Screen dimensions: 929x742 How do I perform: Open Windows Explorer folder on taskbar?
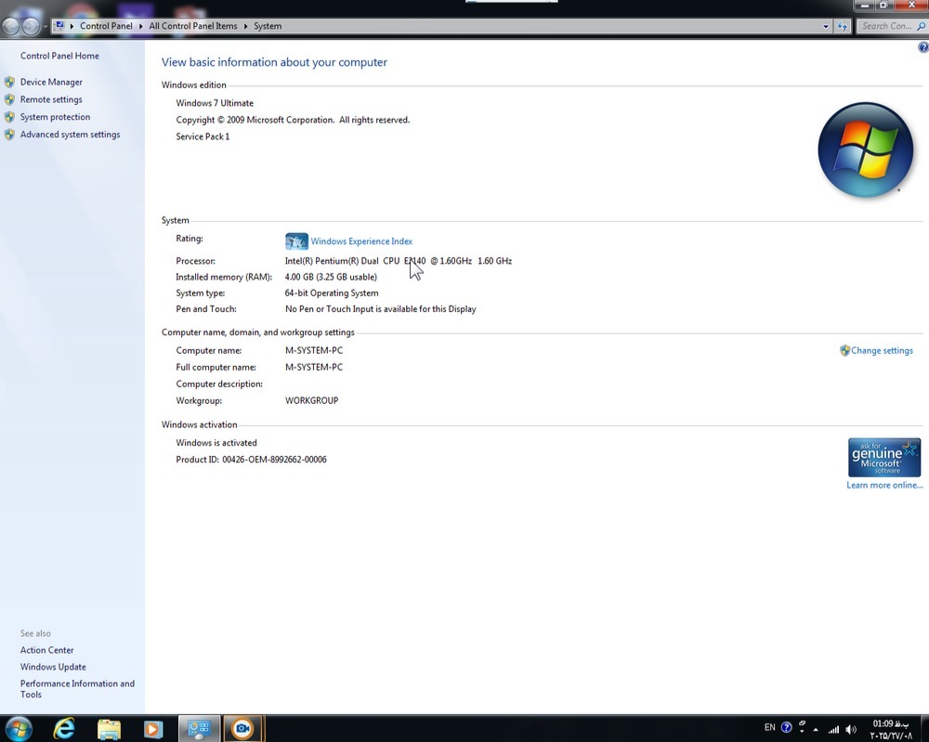click(x=109, y=729)
